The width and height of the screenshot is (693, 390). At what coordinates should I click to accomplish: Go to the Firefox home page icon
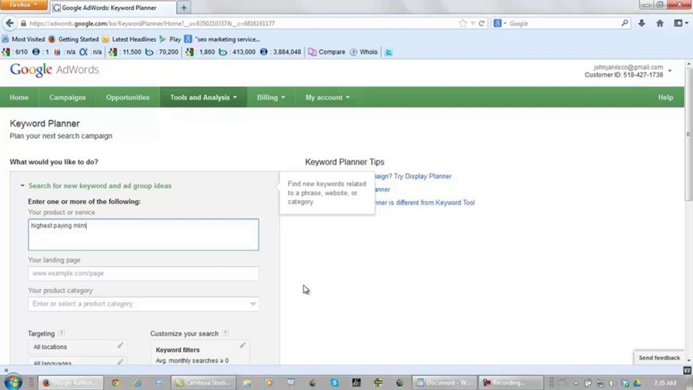click(x=660, y=23)
